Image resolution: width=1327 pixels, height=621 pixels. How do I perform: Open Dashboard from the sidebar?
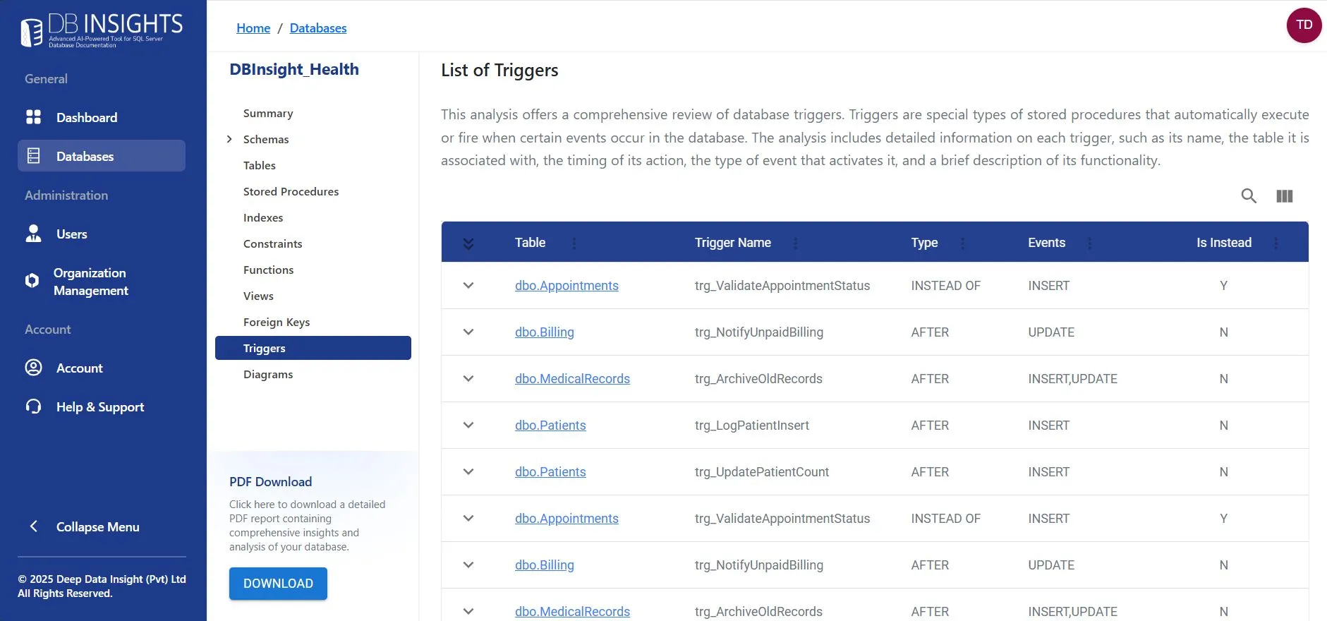click(x=86, y=117)
